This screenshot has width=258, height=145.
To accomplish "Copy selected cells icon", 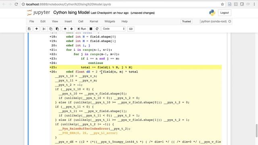I will 51,29.
